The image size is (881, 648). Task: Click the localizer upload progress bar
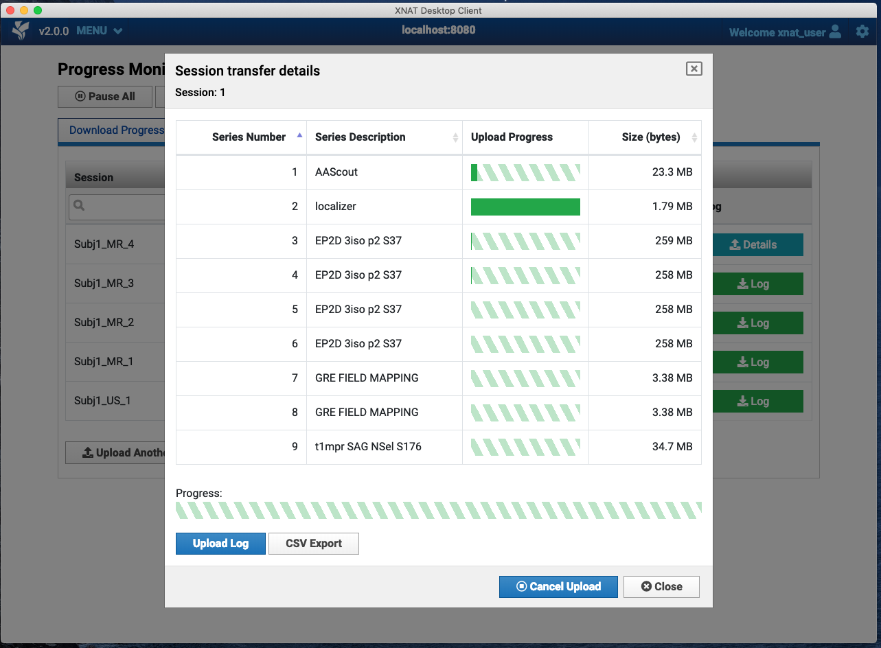pyautogui.click(x=525, y=207)
